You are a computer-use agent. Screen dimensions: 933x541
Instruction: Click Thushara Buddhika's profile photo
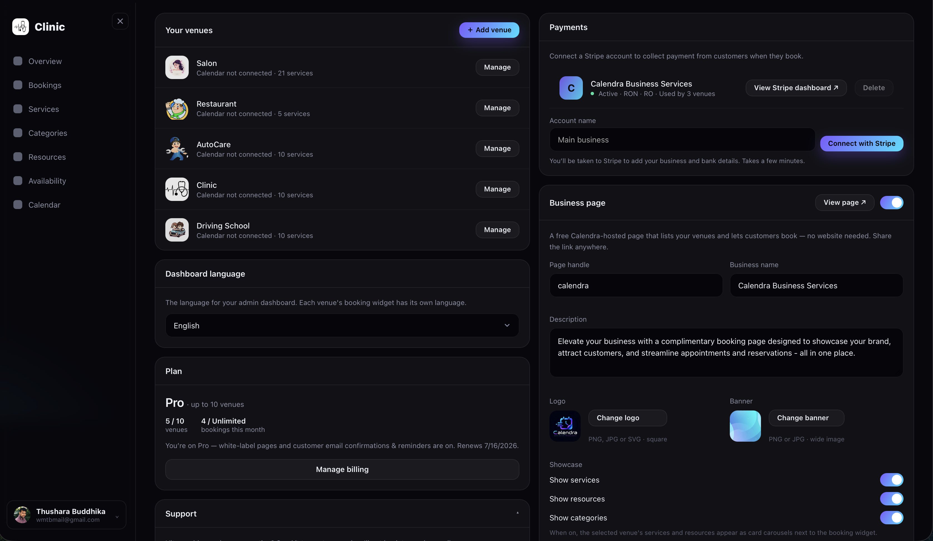(22, 515)
